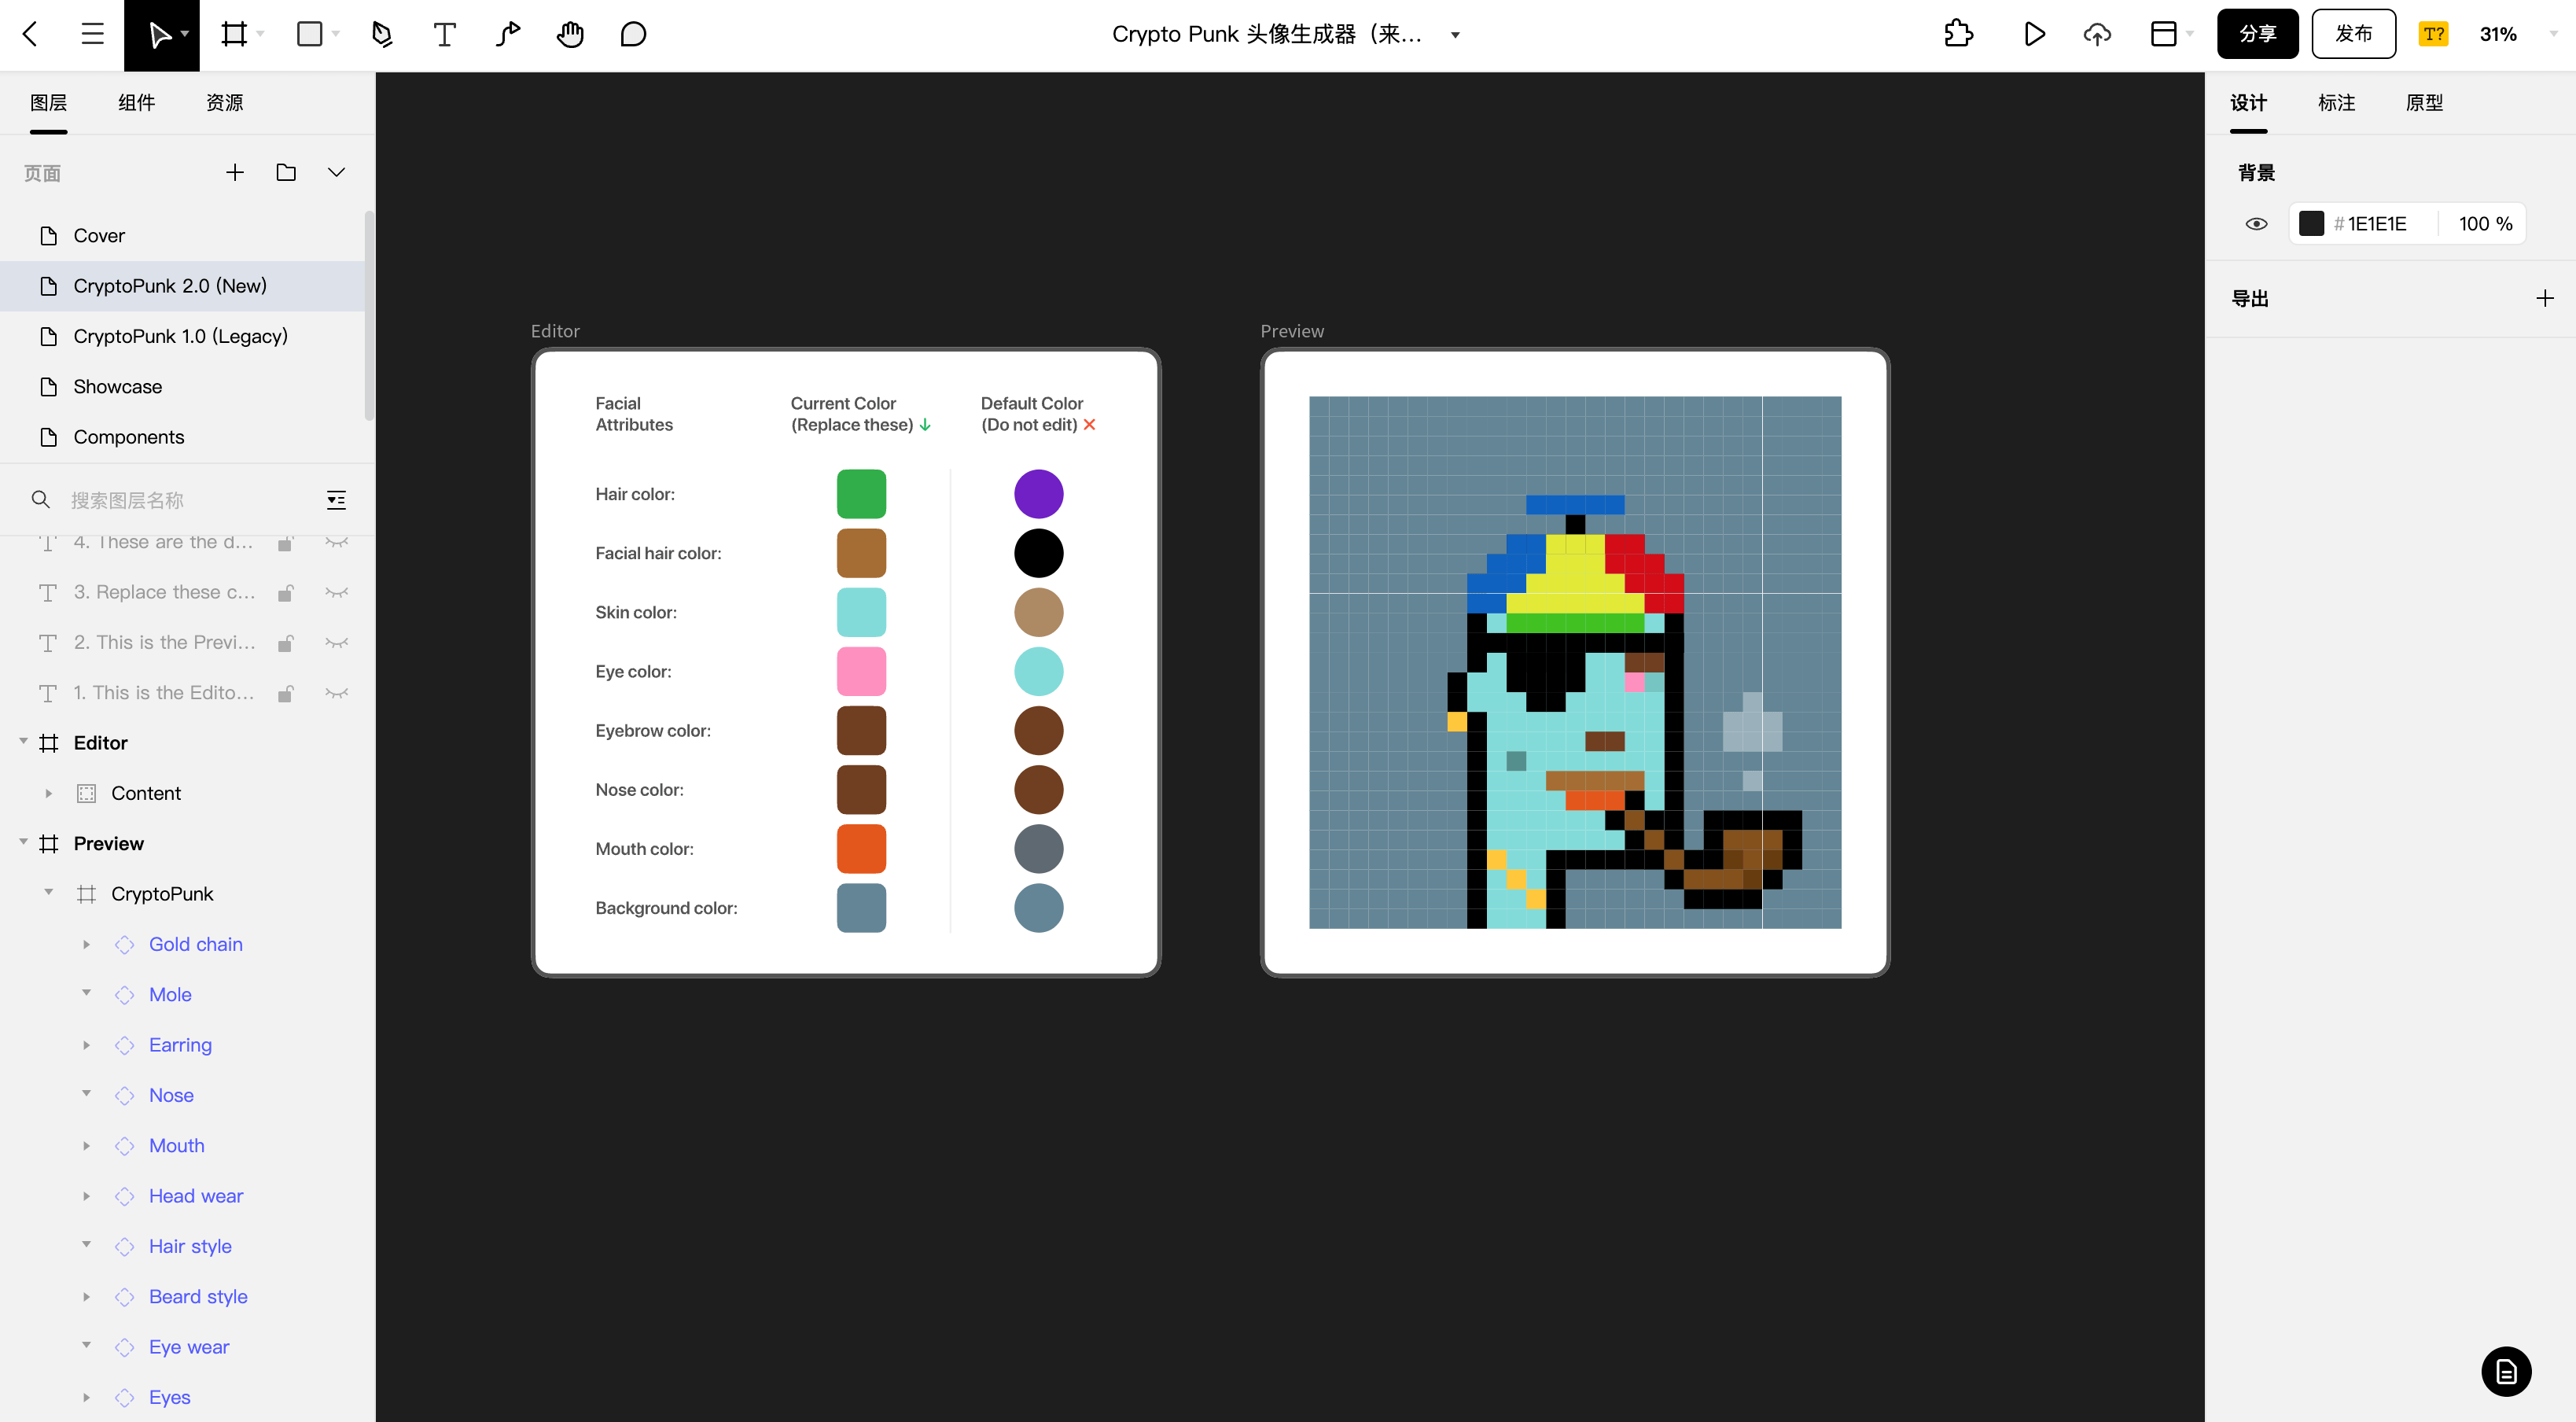Toggle background color visibility eye
The image size is (2576, 1422).
point(2256,224)
